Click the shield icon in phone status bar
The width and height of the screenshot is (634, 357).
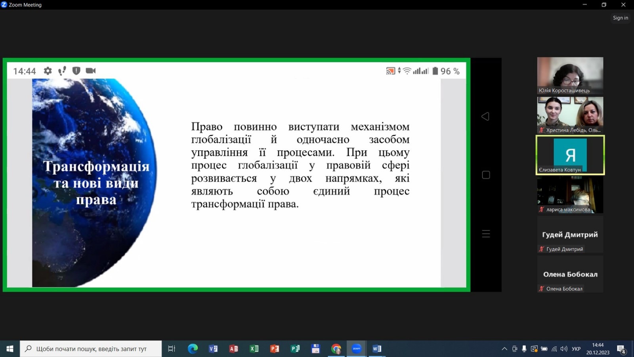(x=76, y=71)
